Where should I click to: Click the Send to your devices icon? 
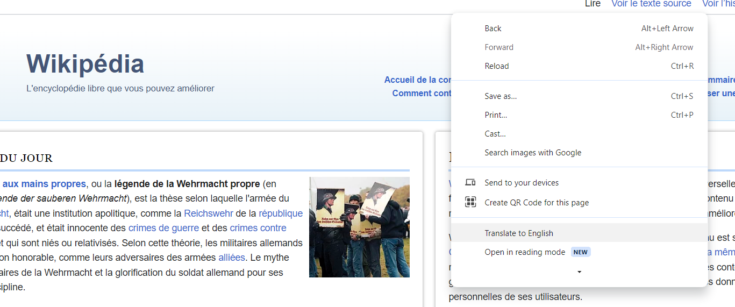point(470,183)
